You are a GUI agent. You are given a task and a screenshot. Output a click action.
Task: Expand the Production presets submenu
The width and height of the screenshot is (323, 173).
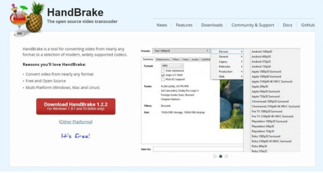[227, 72]
